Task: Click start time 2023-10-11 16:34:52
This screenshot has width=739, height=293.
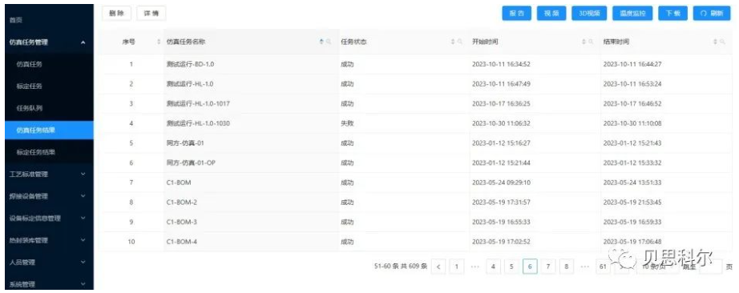Action: [502, 64]
